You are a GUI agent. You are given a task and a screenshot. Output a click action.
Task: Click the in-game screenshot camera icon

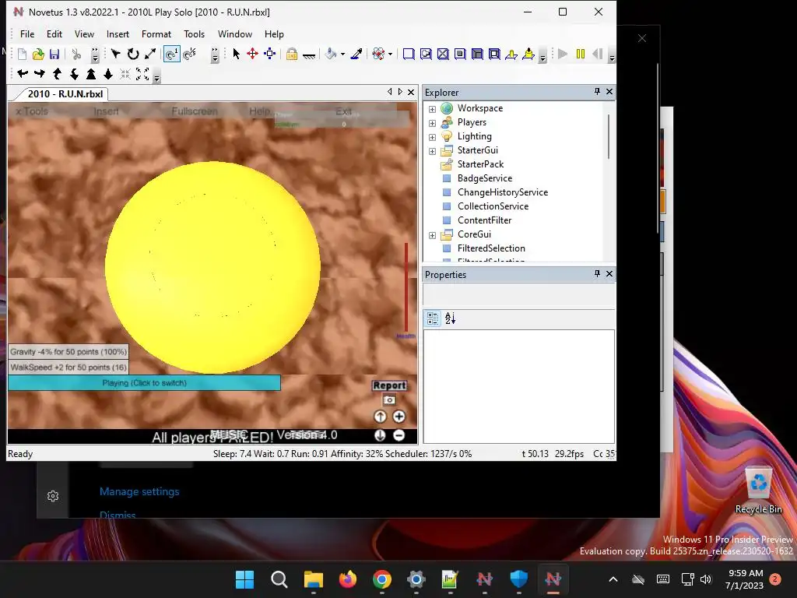point(389,400)
